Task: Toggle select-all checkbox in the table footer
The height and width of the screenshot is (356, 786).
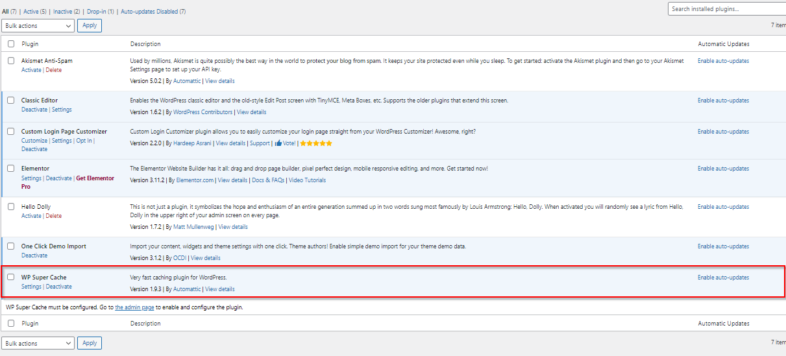Action: pyautogui.click(x=11, y=323)
